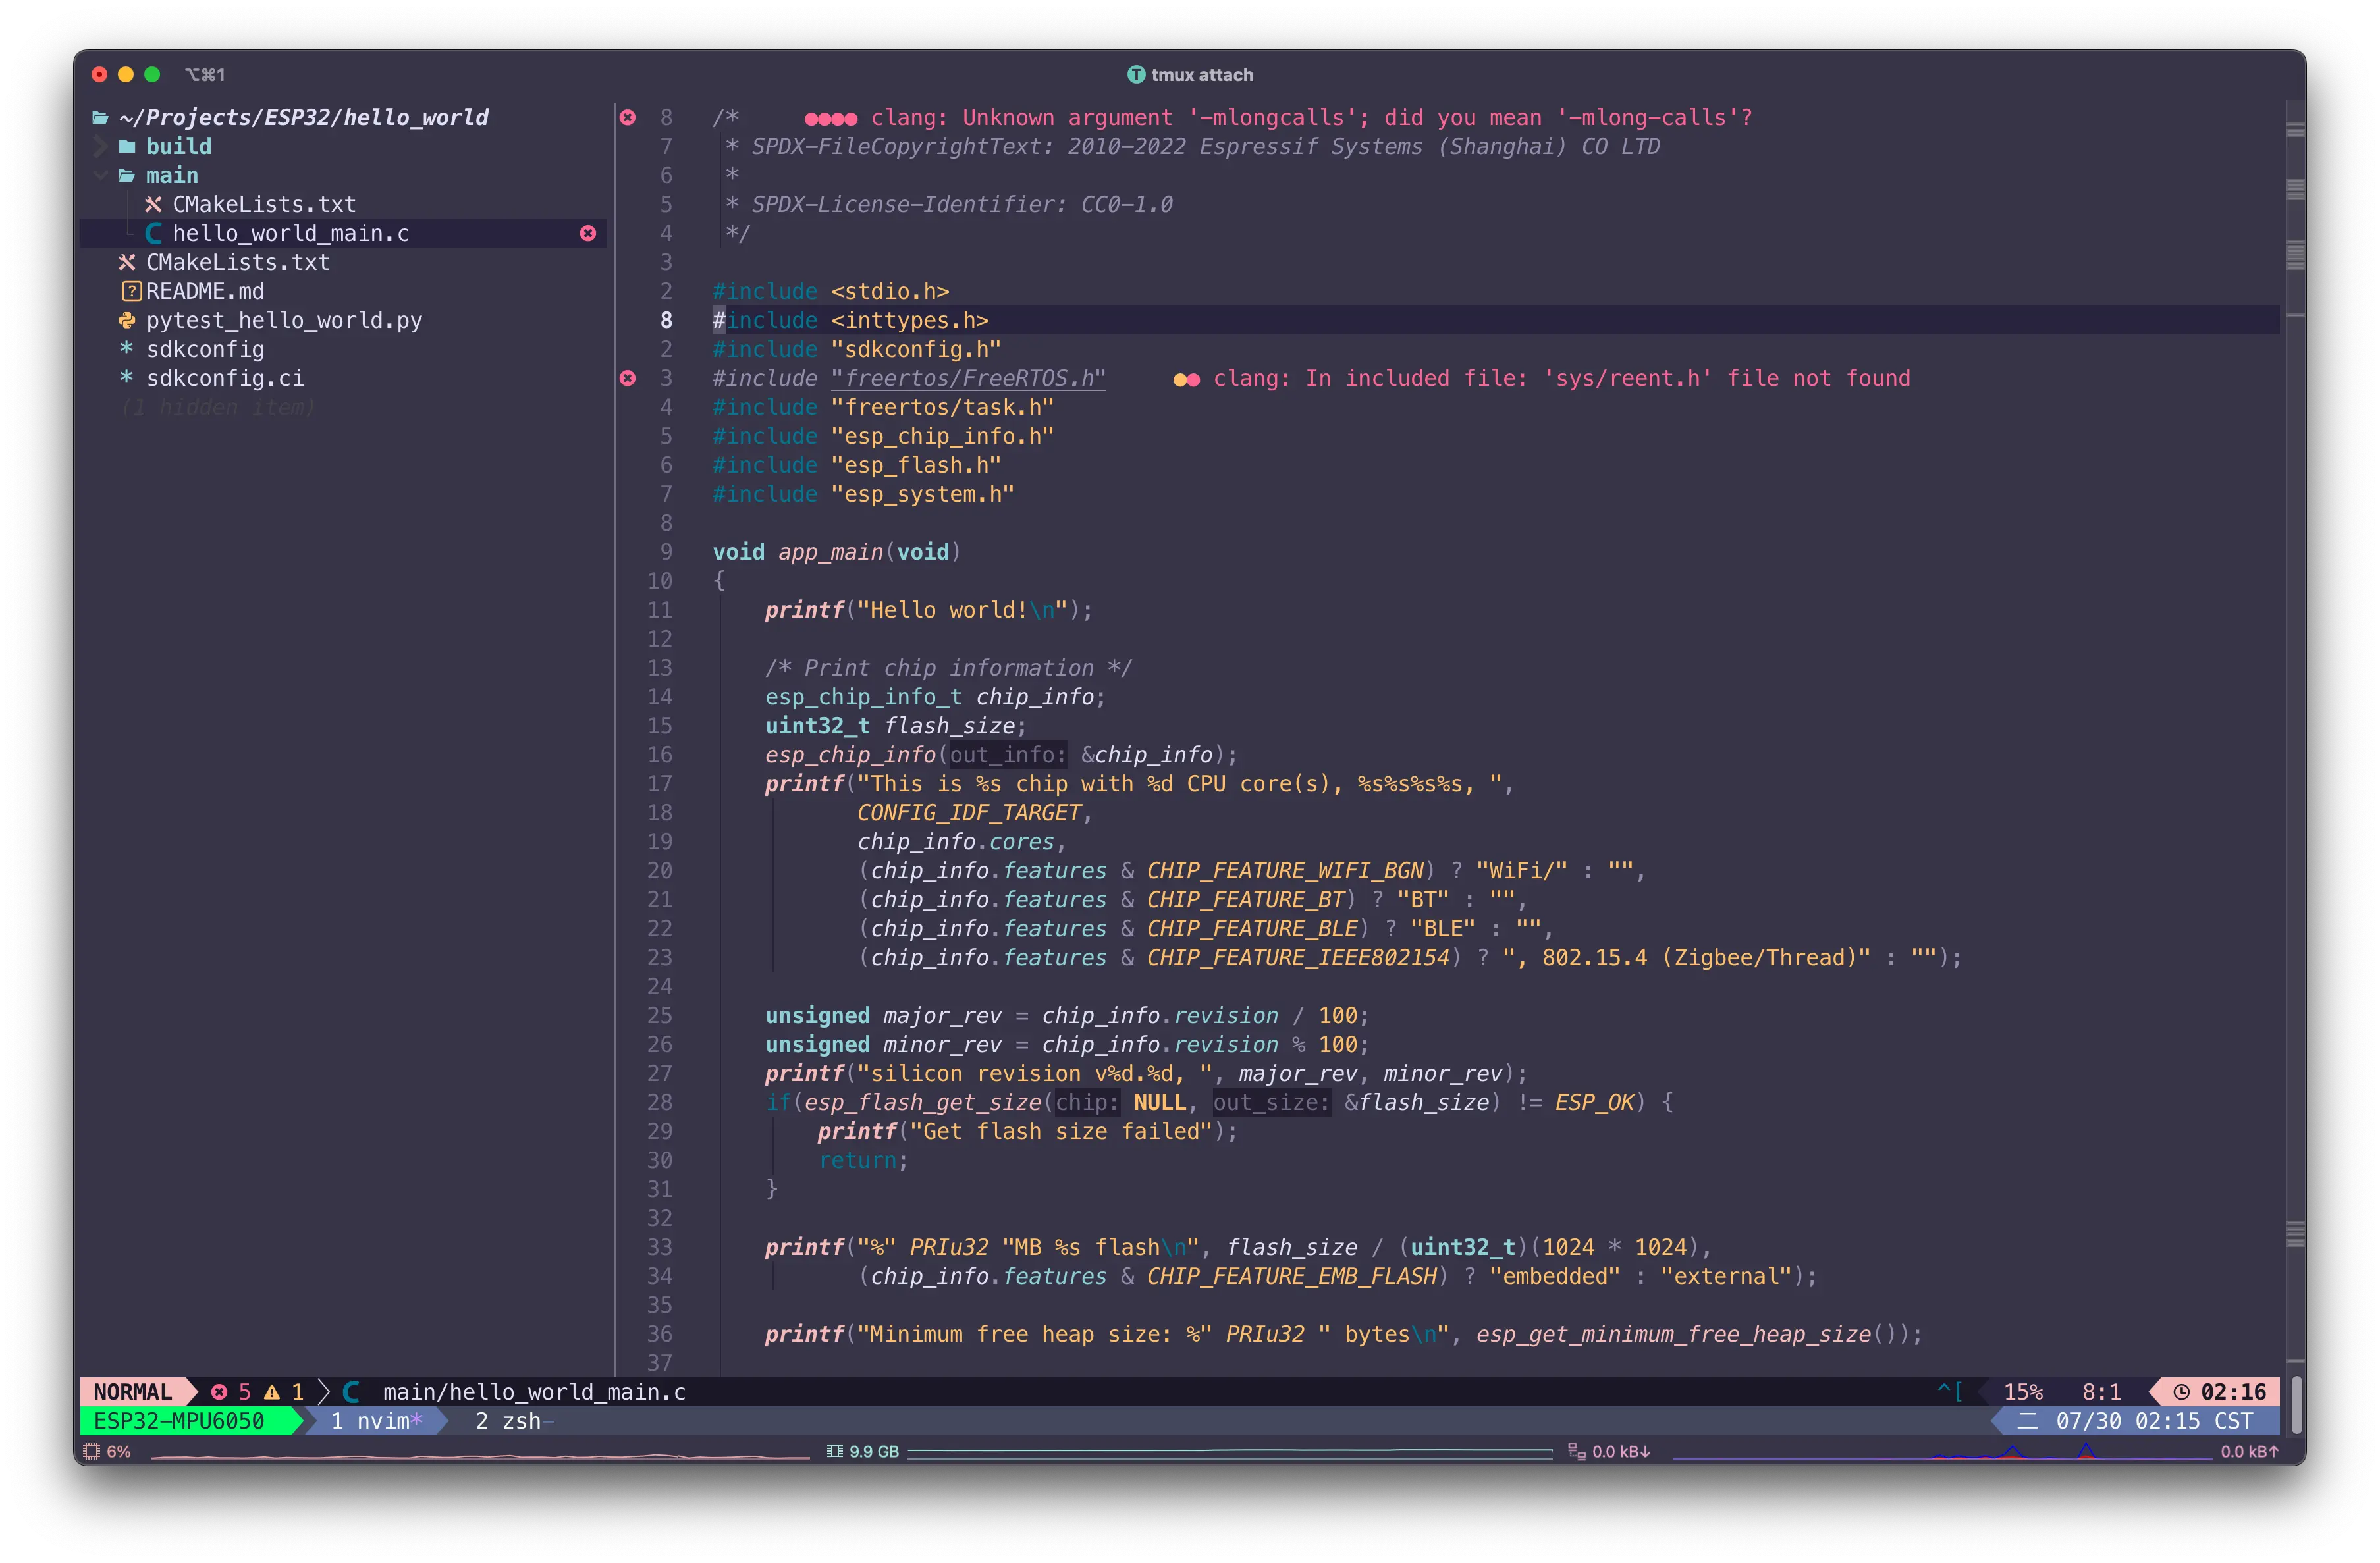The width and height of the screenshot is (2380, 1563).
Task: Switch to tmux window 2 zsh
Action: [508, 1420]
